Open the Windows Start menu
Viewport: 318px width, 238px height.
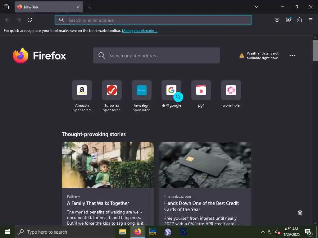[x=7, y=232]
